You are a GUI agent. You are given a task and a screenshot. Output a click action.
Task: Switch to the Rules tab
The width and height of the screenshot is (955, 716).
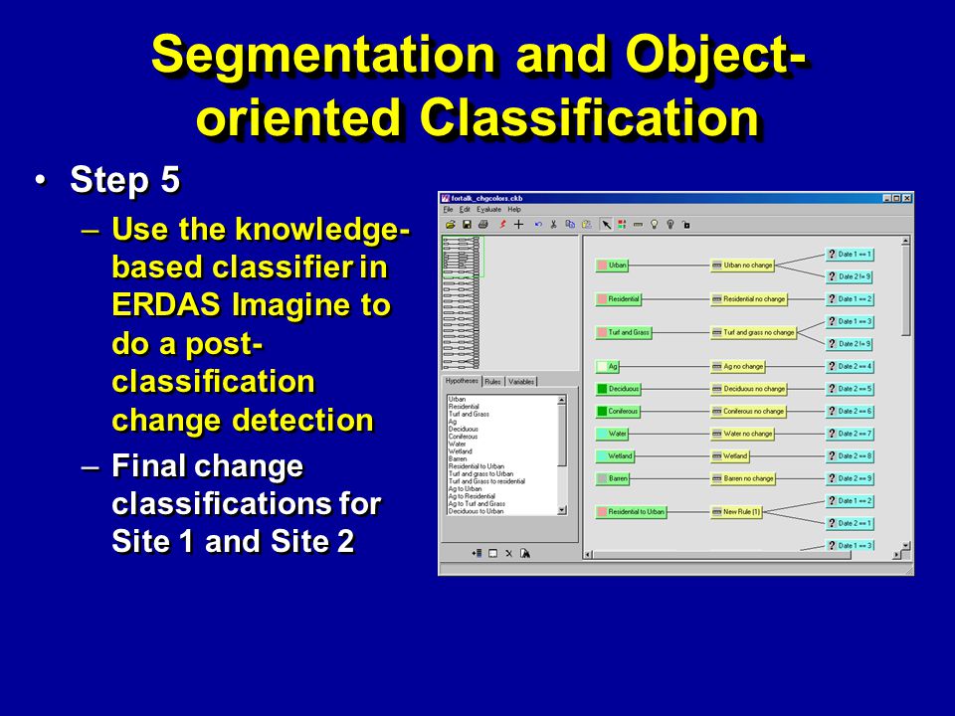tap(492, 382)
